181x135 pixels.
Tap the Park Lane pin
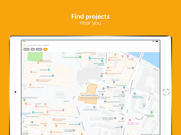(x=128, y=56)
